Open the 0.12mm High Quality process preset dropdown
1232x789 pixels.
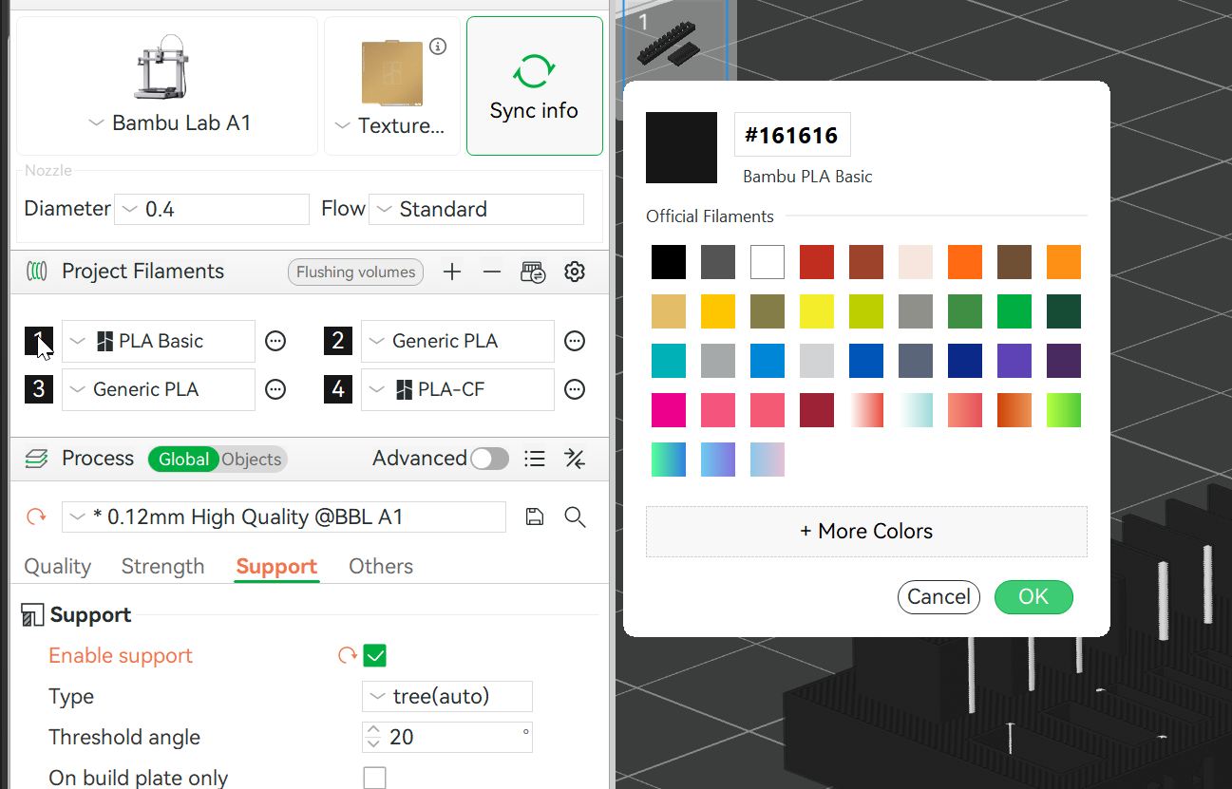coord(284,517)
